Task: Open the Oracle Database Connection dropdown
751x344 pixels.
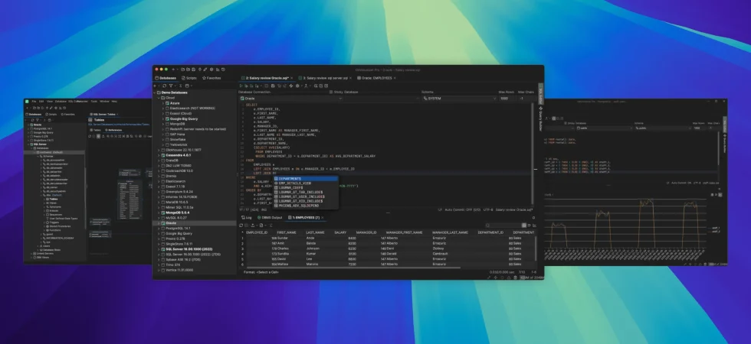Action: [290, 99]
